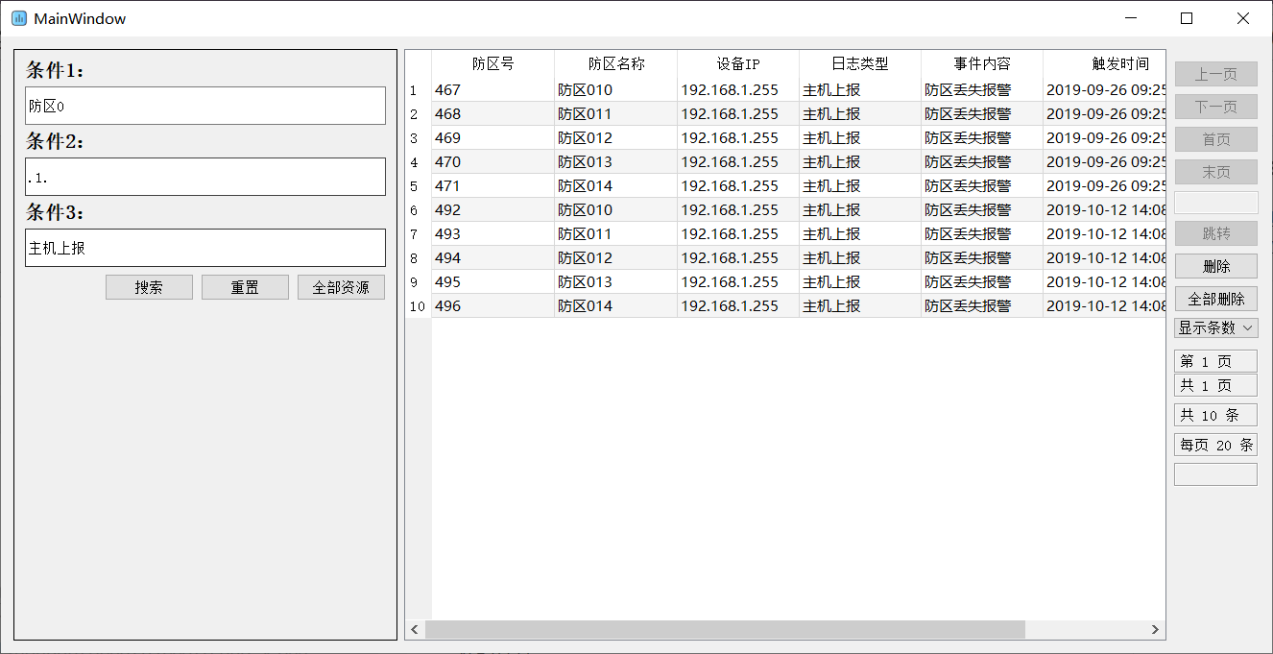Go to the next page with 下一页
1273x654 pixels.
point(1215,106)
